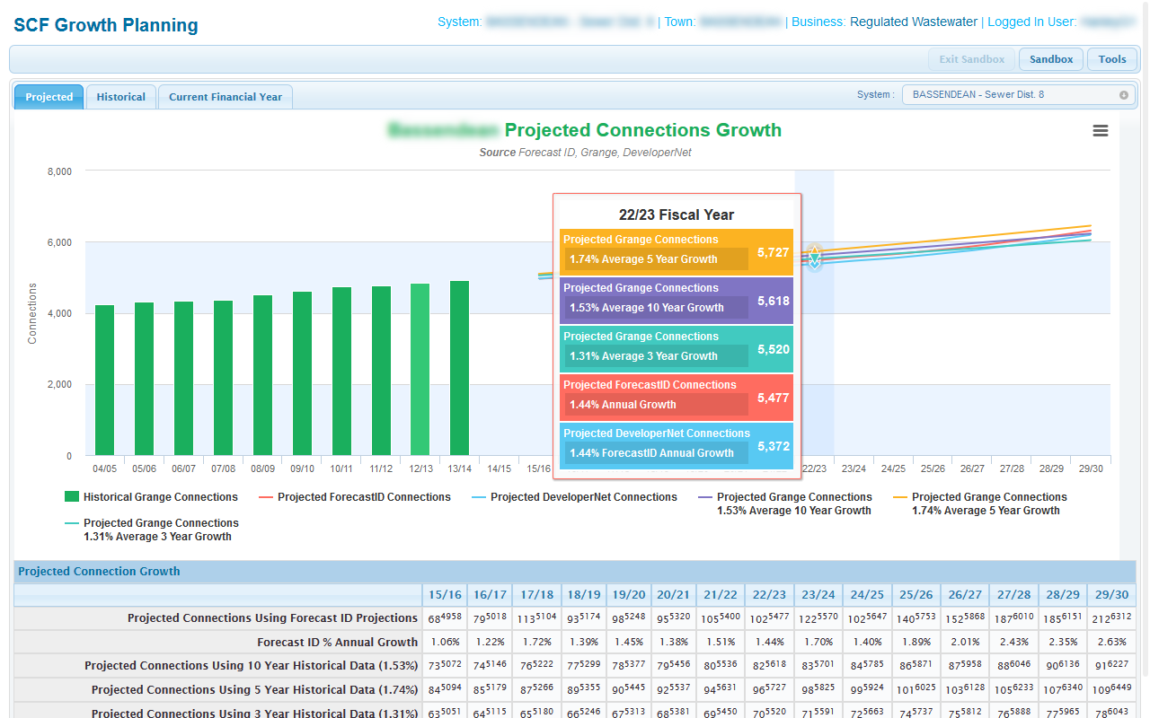The image size is (1150, 718).
Task: Click the 1.06% annual growth cell
Action: pos(445,643)
